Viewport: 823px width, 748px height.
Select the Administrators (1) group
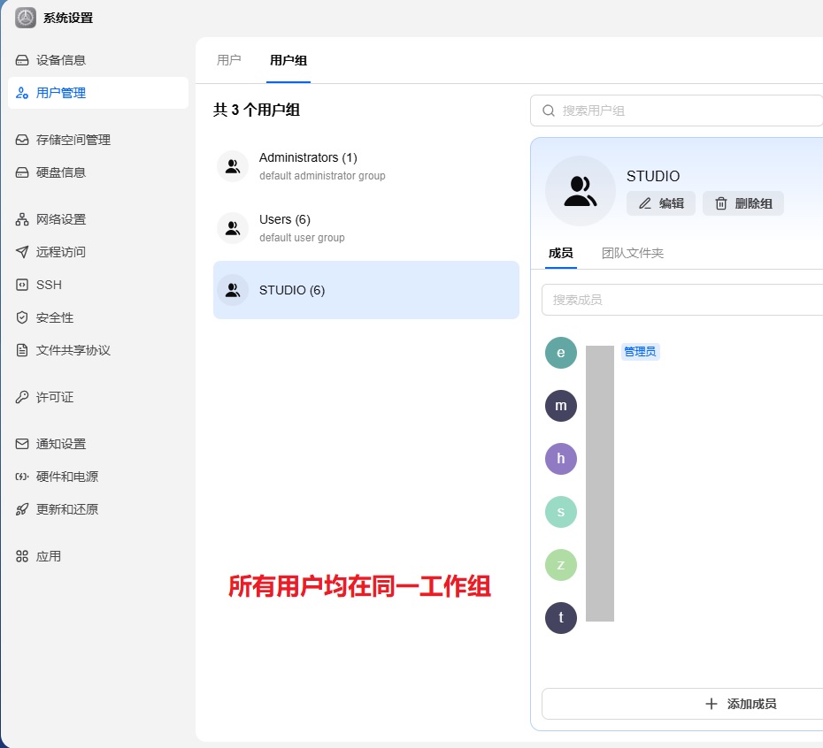(x=365, y=166)
